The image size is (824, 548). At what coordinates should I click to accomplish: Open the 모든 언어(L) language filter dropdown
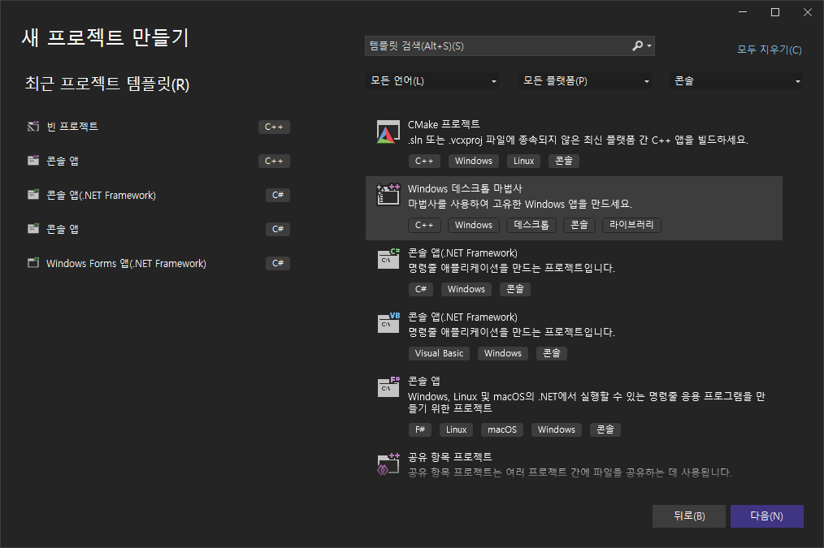(432, 81)
